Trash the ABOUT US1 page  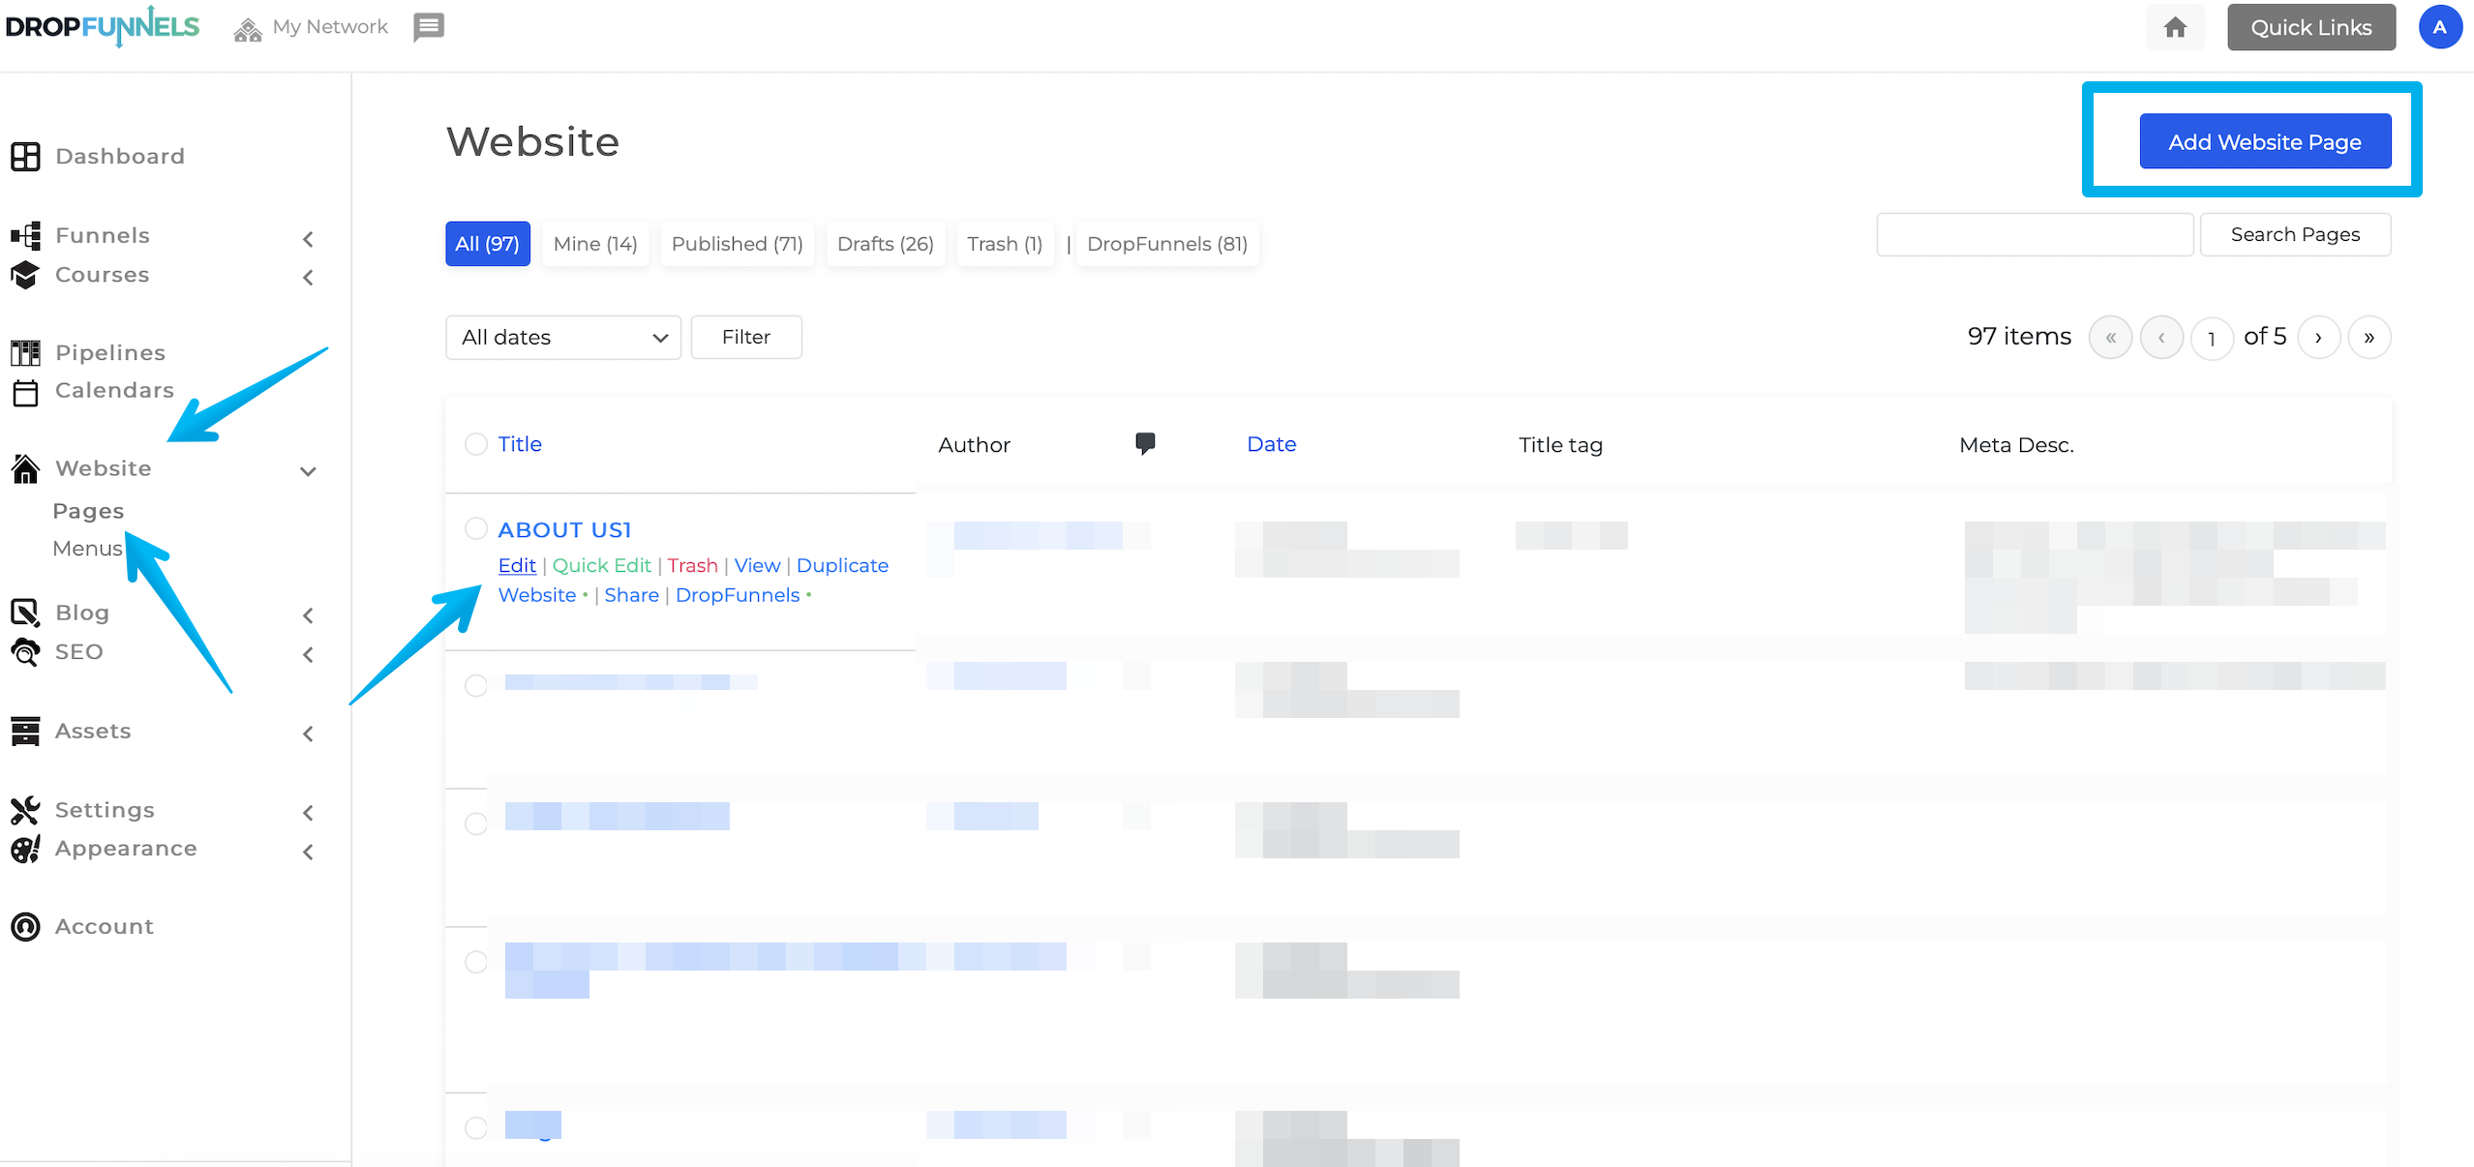692,565
